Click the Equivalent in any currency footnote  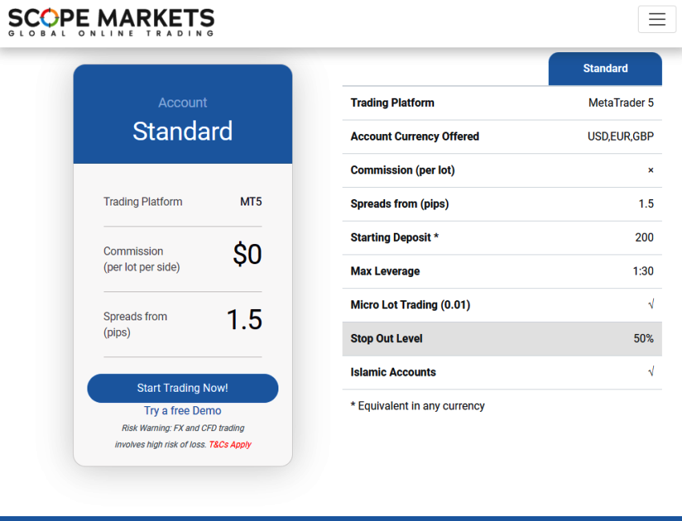[x=417, y=405]
